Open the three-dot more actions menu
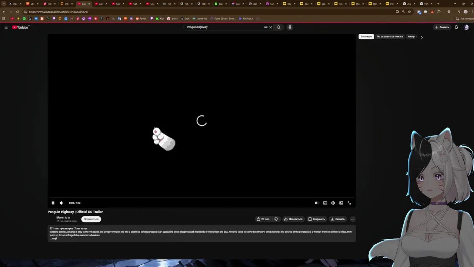The height and width of the screenshot is (267, 474). (x=353, y=219)
